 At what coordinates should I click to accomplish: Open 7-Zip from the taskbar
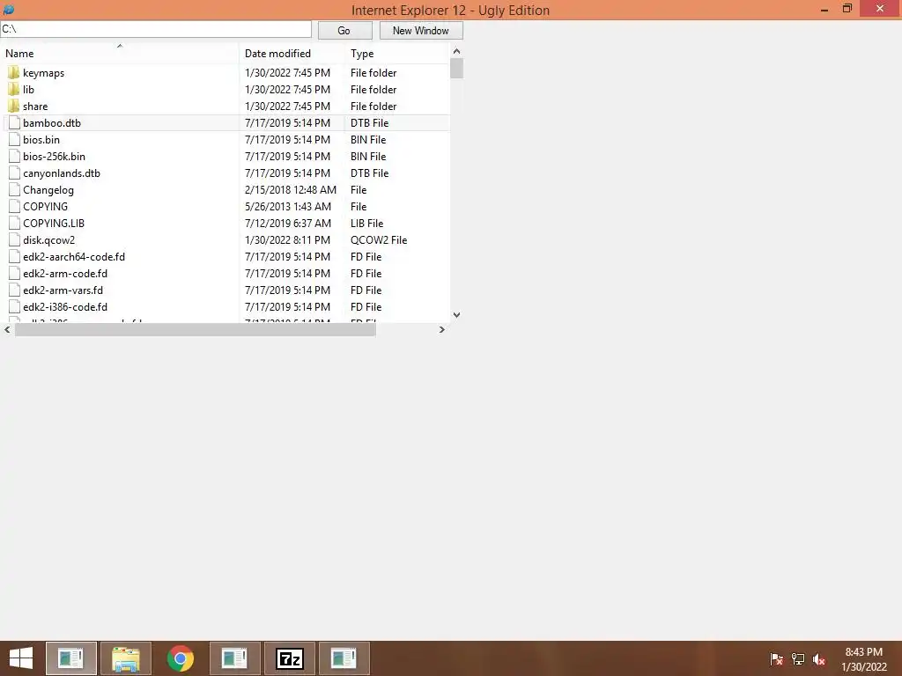(289, 658)
